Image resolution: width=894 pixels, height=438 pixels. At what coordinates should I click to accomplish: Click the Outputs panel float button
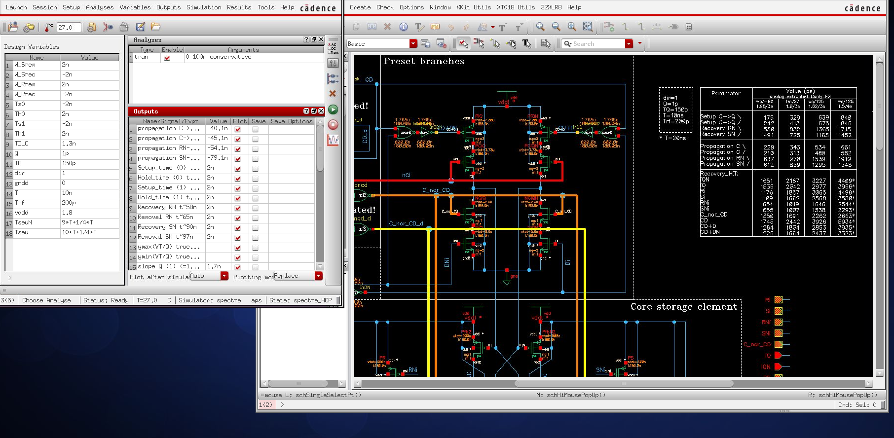tap(314, 111)
